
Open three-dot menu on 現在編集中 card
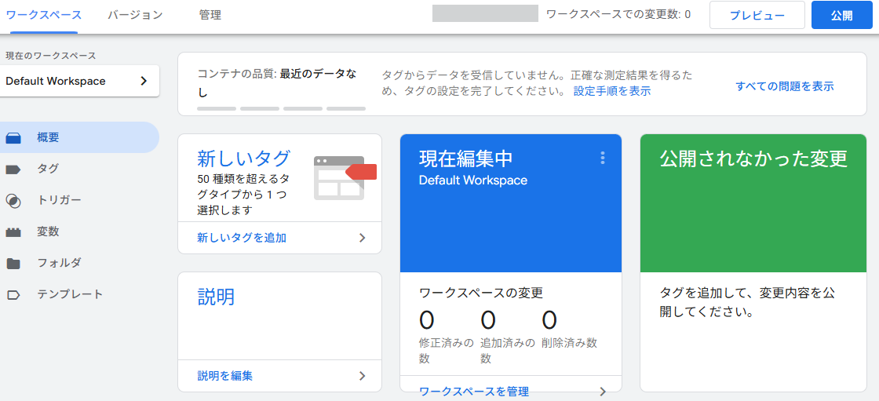tap(603, 158)
